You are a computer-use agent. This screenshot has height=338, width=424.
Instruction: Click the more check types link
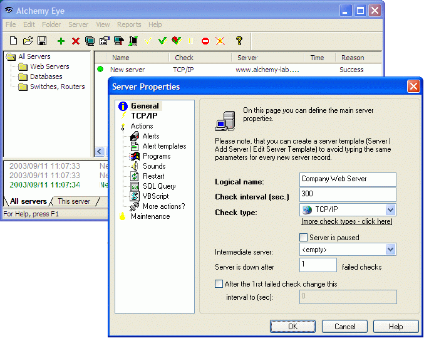coord(346,222)
